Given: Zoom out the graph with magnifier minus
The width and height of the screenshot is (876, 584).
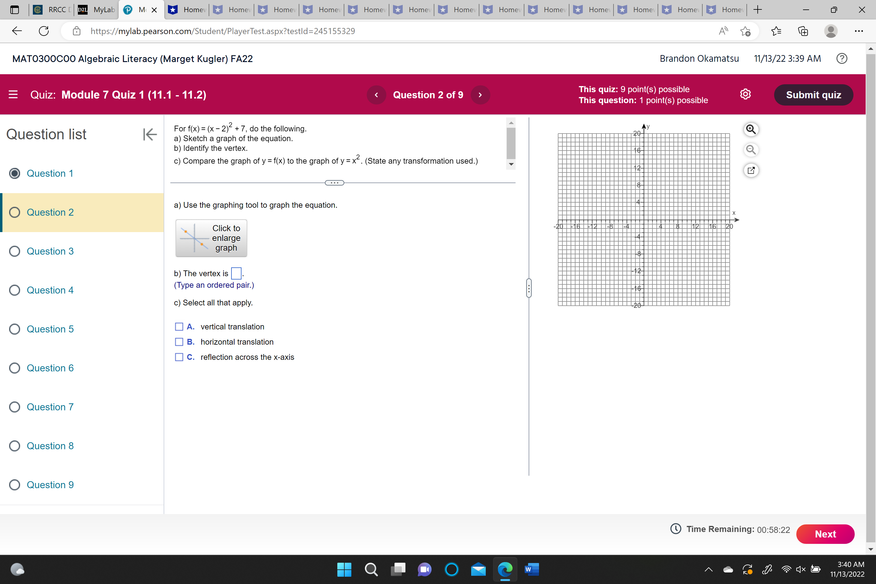Looking at the screenshot, I should pos(750,150).
